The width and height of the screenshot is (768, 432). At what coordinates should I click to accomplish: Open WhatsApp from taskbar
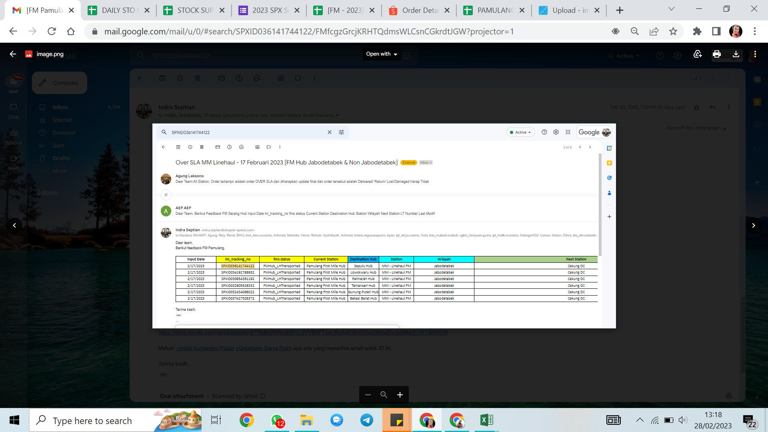point(277,420)
